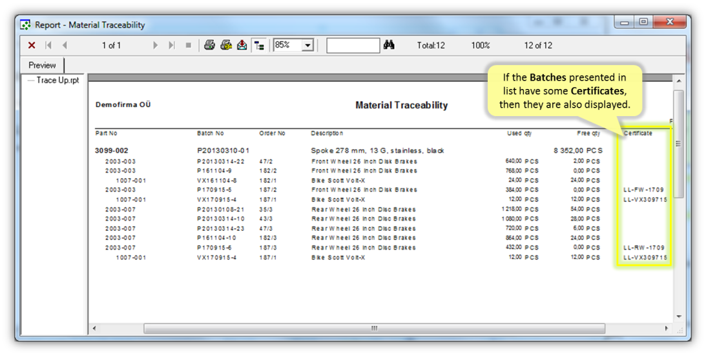Screen dimensions: 706x356
Task: Click the horizontal scrollbar thumb
Action: 375,328
